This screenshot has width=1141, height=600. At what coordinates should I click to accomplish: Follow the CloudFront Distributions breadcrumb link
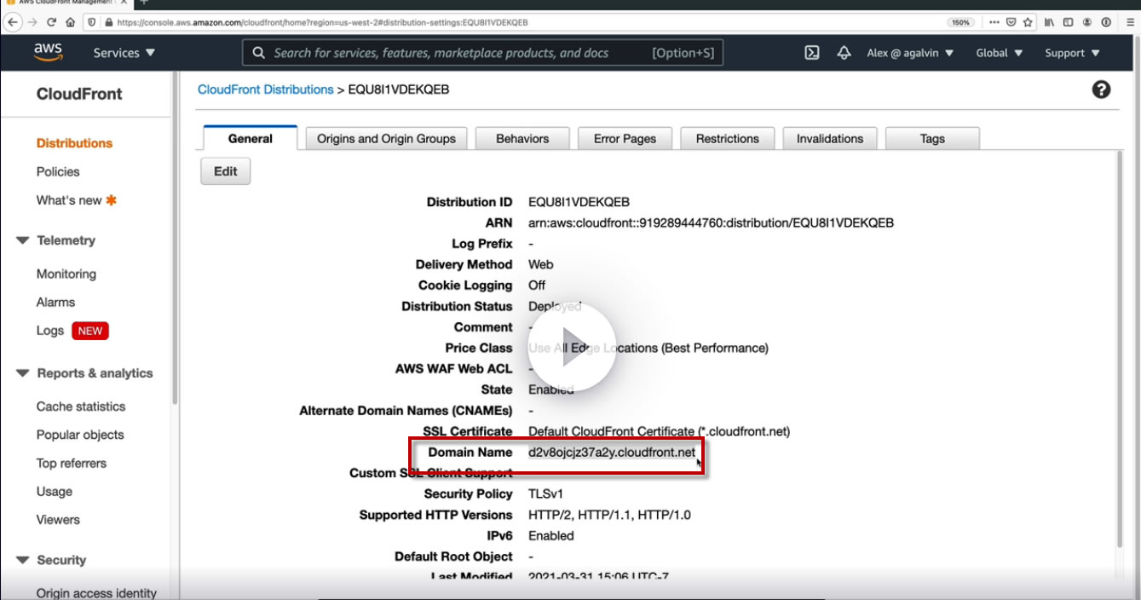266,89
